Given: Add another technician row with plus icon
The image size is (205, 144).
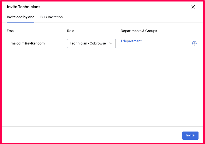Looking at the screenshot, I should coord(194,43).
